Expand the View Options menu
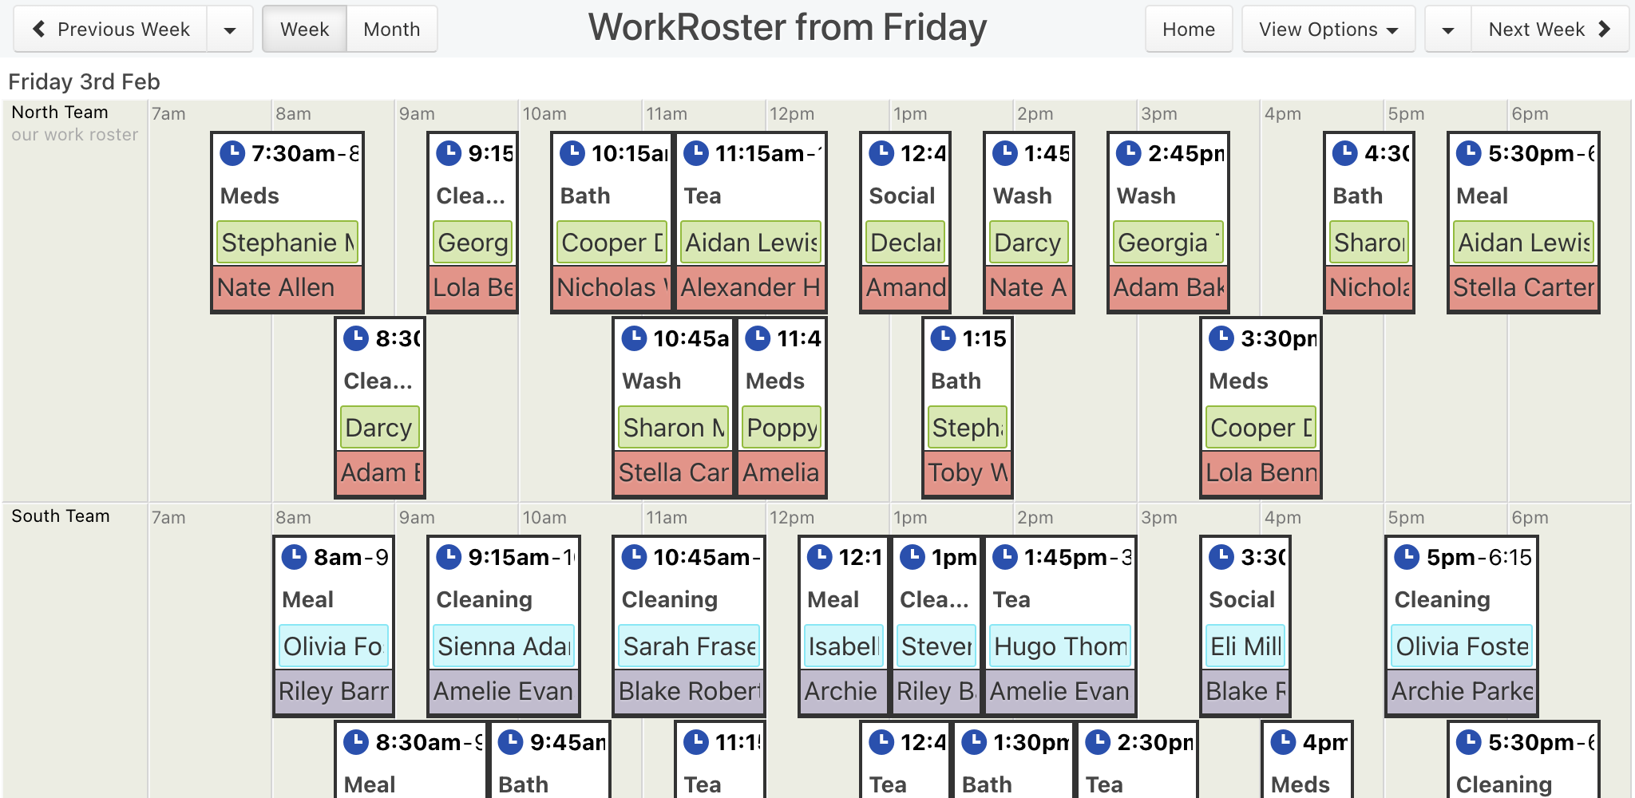Viewport: 1635px width, 798px height. point(1328,30)
